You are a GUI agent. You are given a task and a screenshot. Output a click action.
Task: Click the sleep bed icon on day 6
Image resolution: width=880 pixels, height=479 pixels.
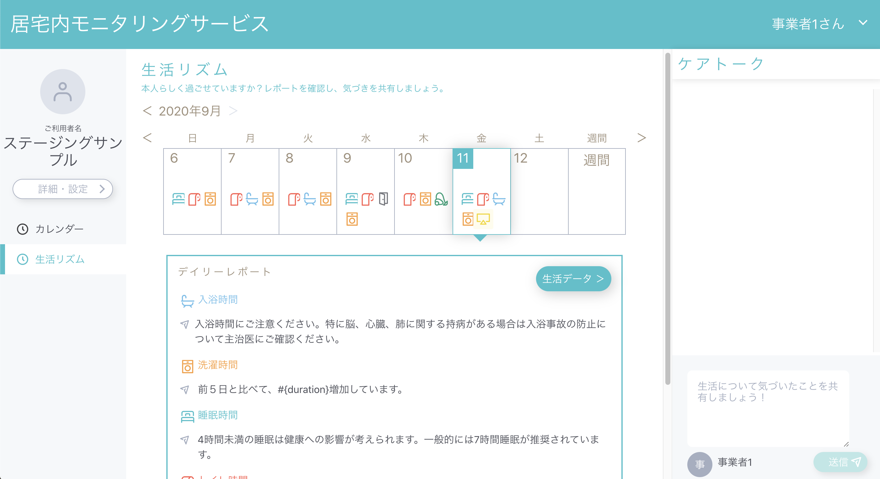click(178, 199)
